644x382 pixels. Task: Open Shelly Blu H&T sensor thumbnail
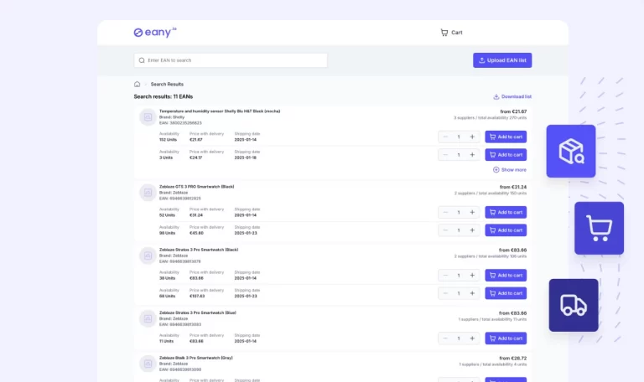coord(148,117)
